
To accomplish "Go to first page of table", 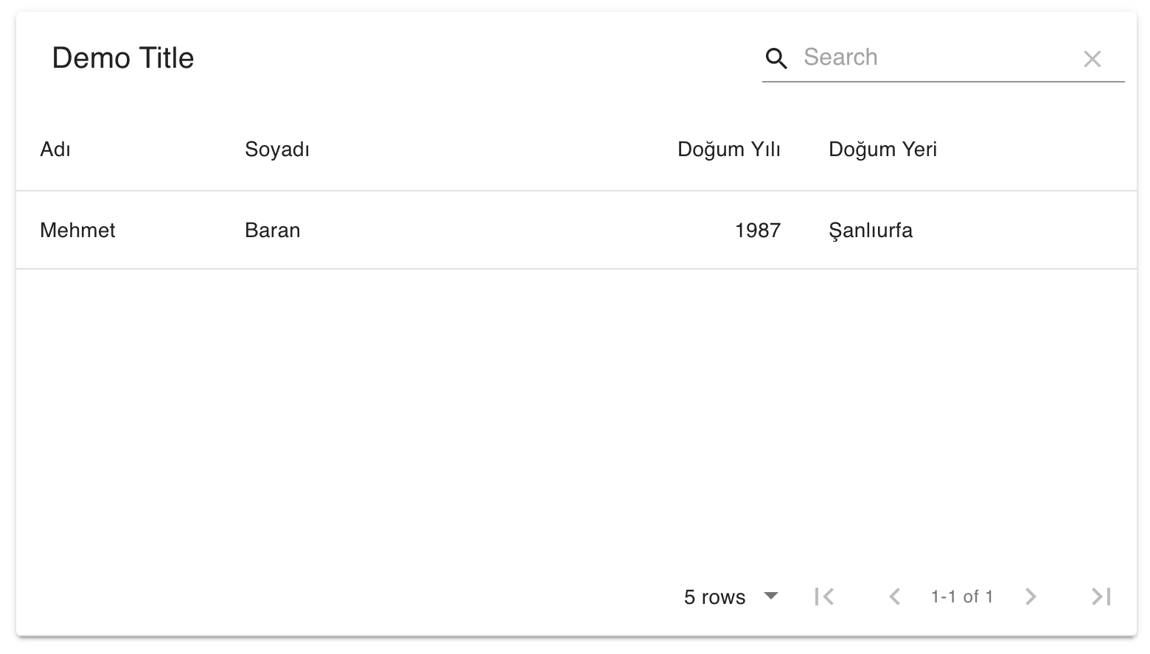I will 824,597.
